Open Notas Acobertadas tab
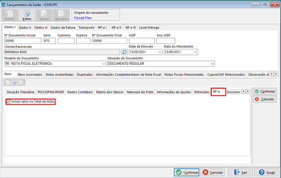The image size is (281, 178). 59,75
